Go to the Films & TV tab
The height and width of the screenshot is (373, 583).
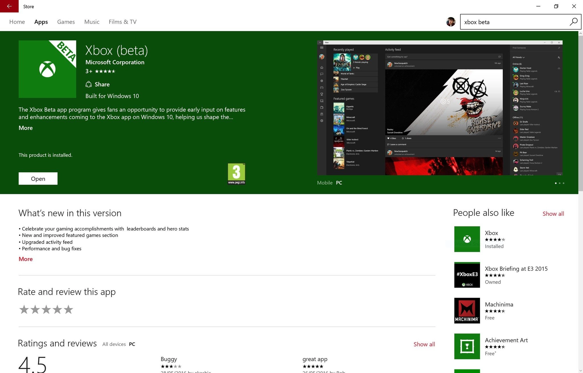(122, 22)
